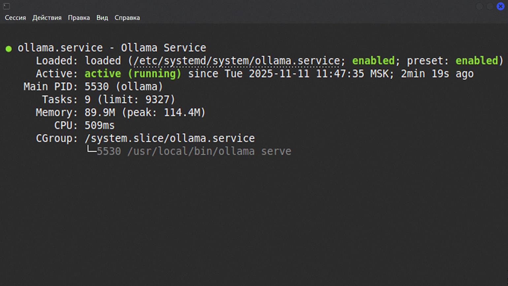Screen dimensions: 508x286
Task: Click the CGroup path /system.slice/ollama.service
Action: pyautogui.click(x=170, y=138)
